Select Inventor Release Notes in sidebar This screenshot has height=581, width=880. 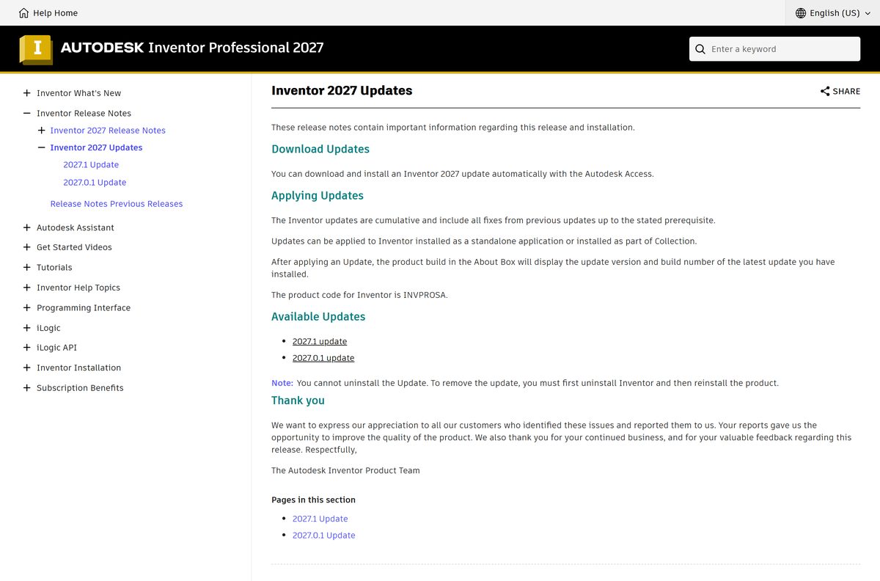pos(84,114)
